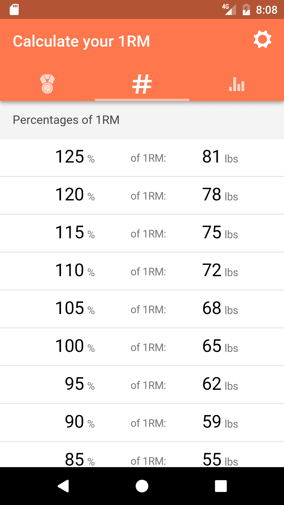The width and height of the screenshot is (284, 505).
Task: Tap the 8:08 clock in status bar
Action: (x=266, y=10)
